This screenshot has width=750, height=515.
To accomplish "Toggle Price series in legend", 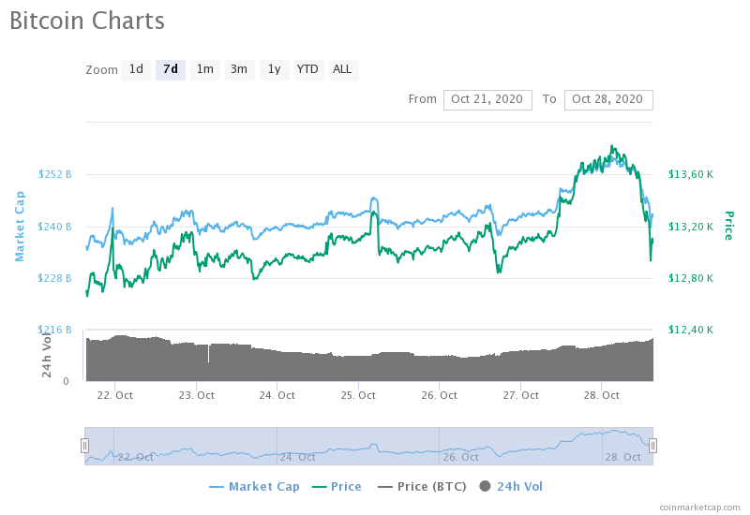I will tap(336, 486).
